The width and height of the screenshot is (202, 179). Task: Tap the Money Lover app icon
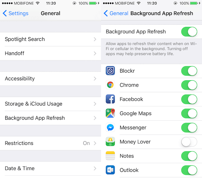coord(110,141)
